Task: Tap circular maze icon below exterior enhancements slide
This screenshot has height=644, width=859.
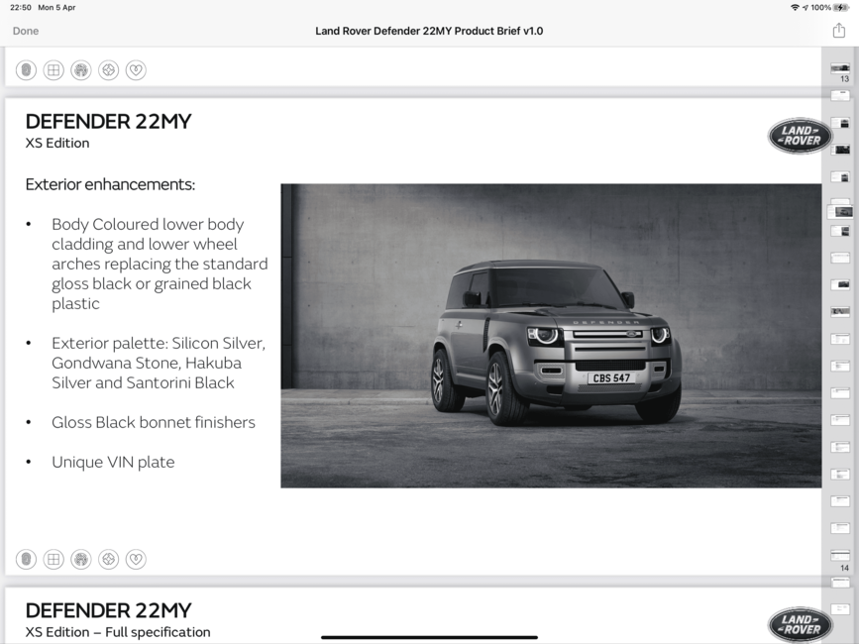Action: click(x=81, y=559)
